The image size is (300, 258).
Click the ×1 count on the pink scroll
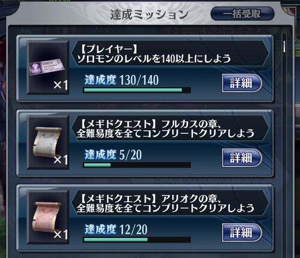click(61, 235)
